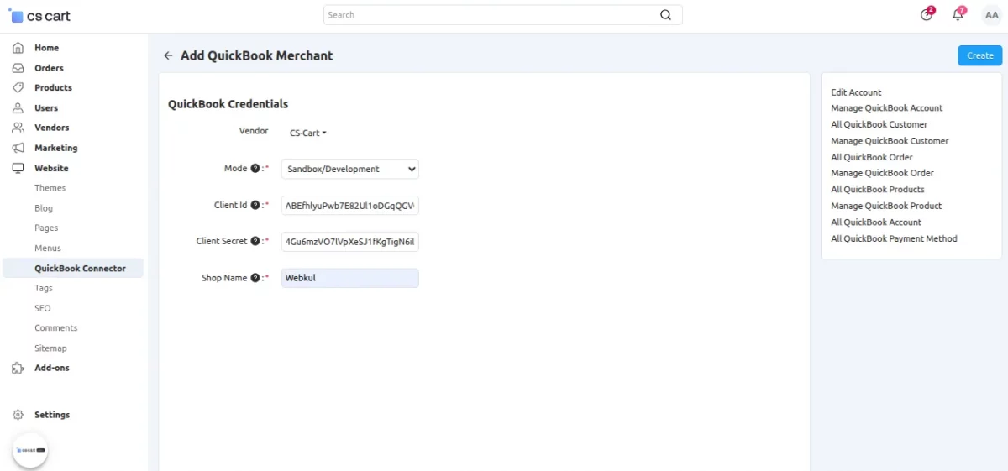Click into the Shop Name input field

tap(349, 278)
